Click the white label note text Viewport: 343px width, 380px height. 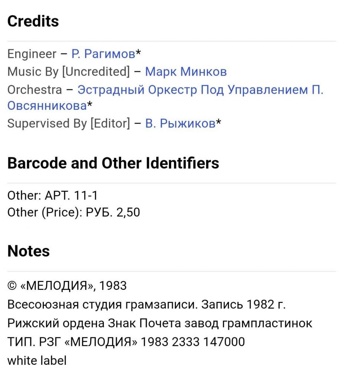click(x=37, y=360)
